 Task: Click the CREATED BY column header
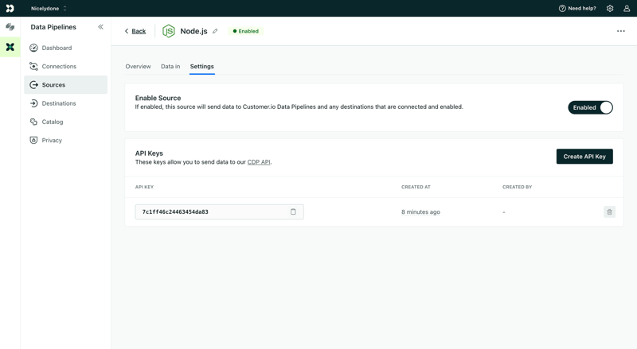coord(517,187)
